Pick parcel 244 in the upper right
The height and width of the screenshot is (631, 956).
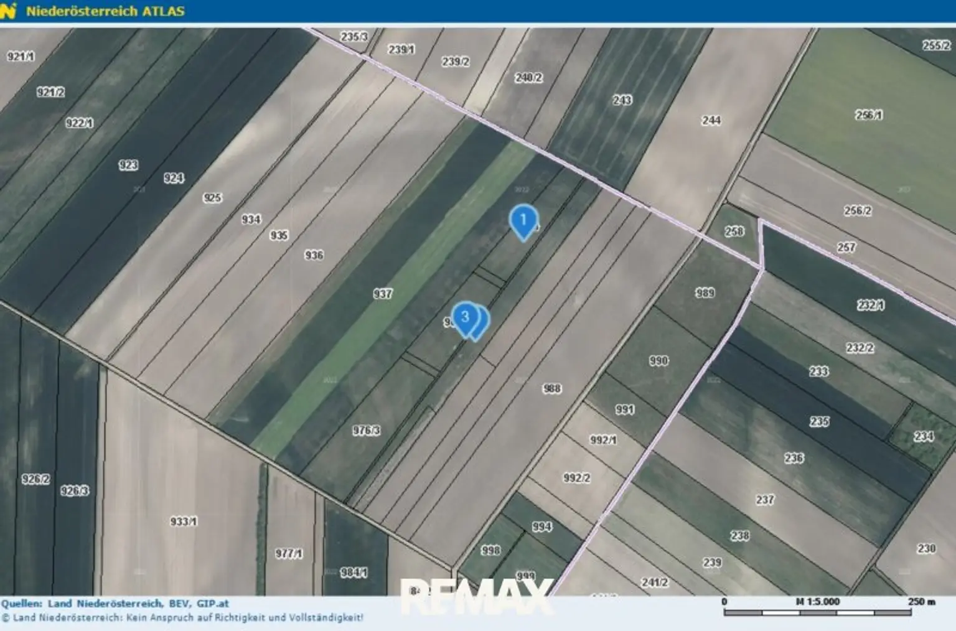pos(711,121)
